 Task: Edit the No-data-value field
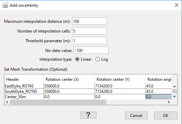(x=91, y=51)
